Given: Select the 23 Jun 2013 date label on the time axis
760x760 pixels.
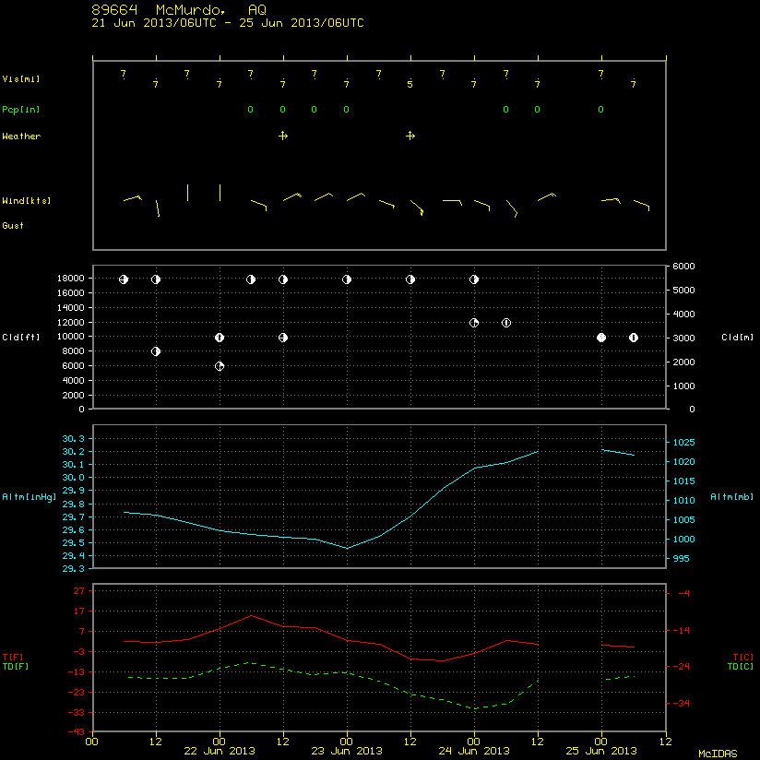Looking at the screenshot, I should point(347,752).
